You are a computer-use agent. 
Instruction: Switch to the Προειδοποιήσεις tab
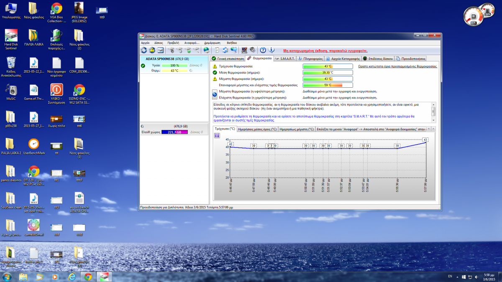click(411, 59)
